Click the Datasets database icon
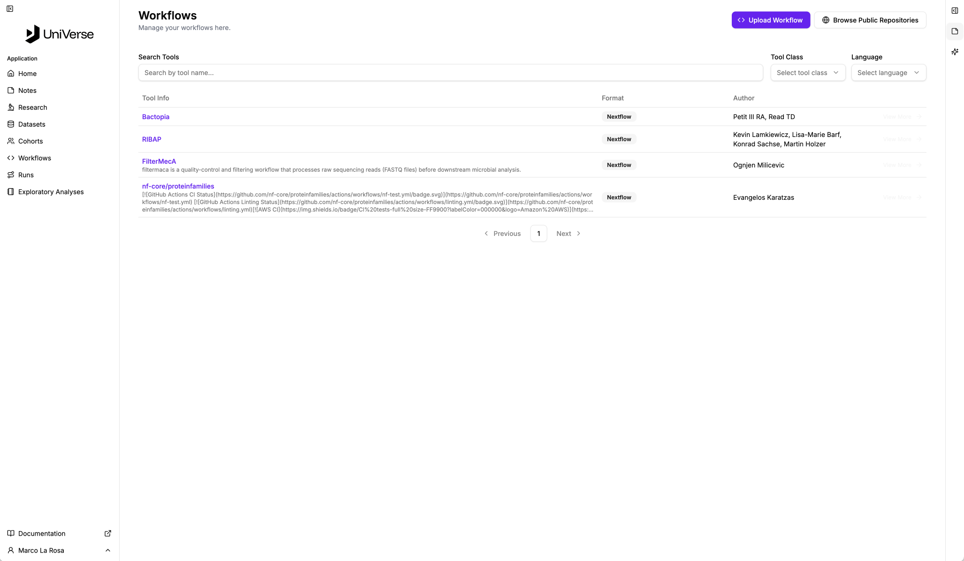The width and height of the screenshot is (964, 561). click(x=11, y=124)
